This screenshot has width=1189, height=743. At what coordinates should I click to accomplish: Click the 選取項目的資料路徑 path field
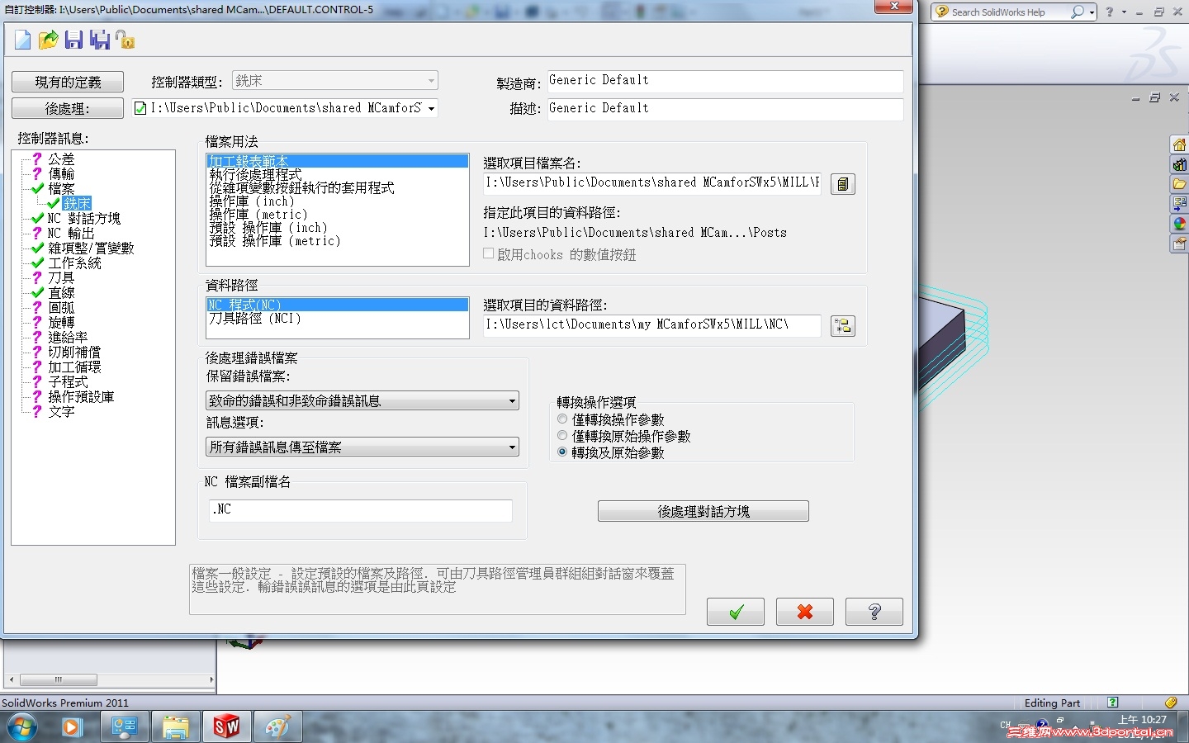(652, 325)
